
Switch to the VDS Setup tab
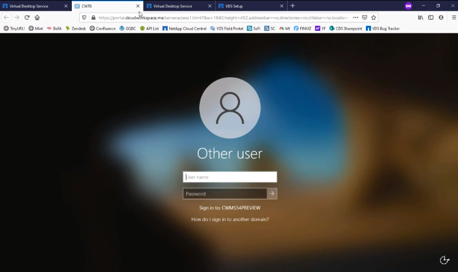coord(248,6)
